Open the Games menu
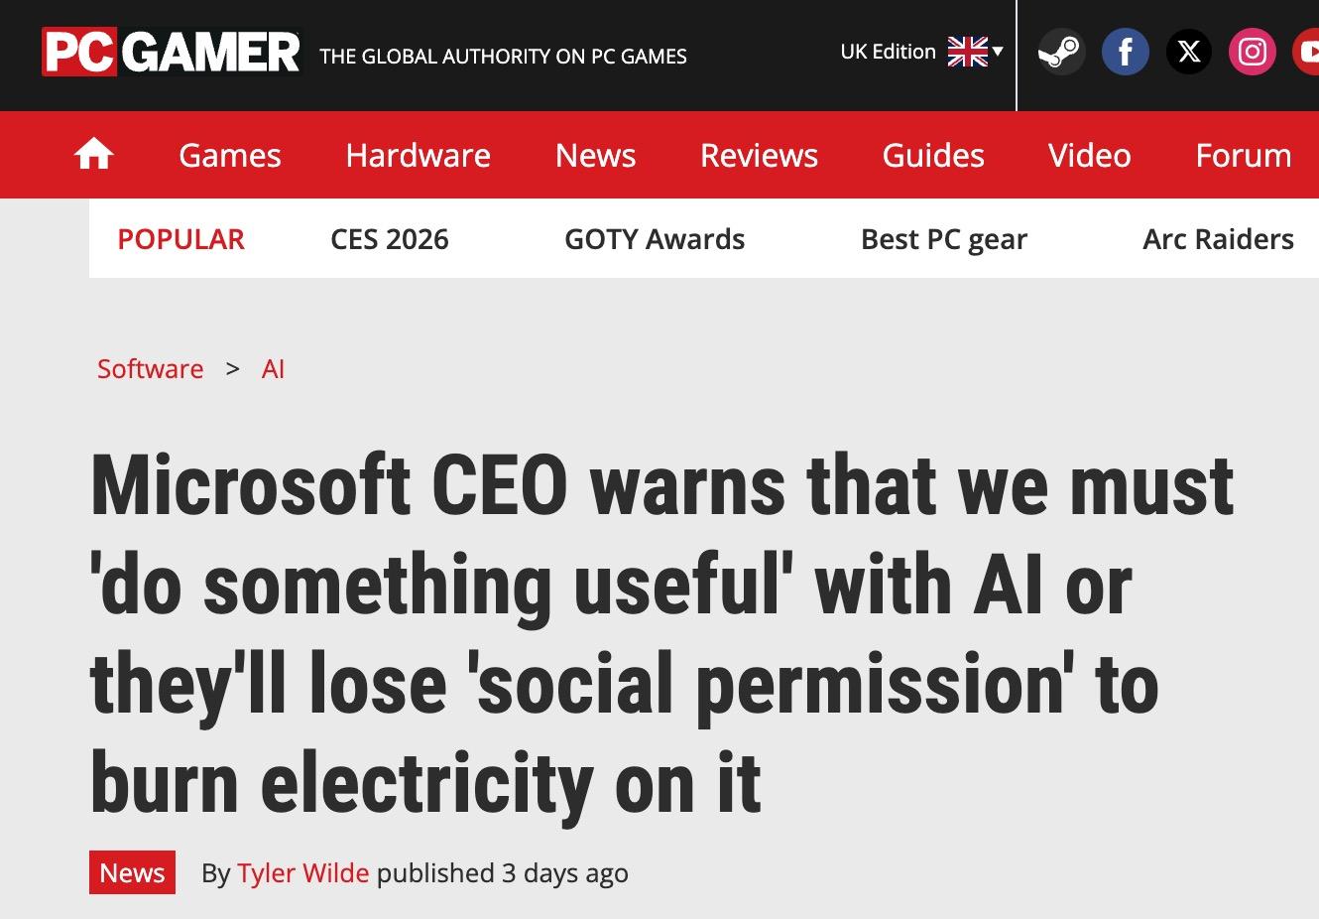1319x919 pixels. [230, 155]
